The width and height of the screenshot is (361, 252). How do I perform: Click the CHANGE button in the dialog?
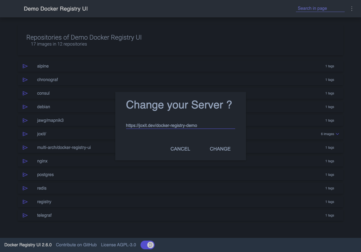pyautogui.click(x=220, y=149)
